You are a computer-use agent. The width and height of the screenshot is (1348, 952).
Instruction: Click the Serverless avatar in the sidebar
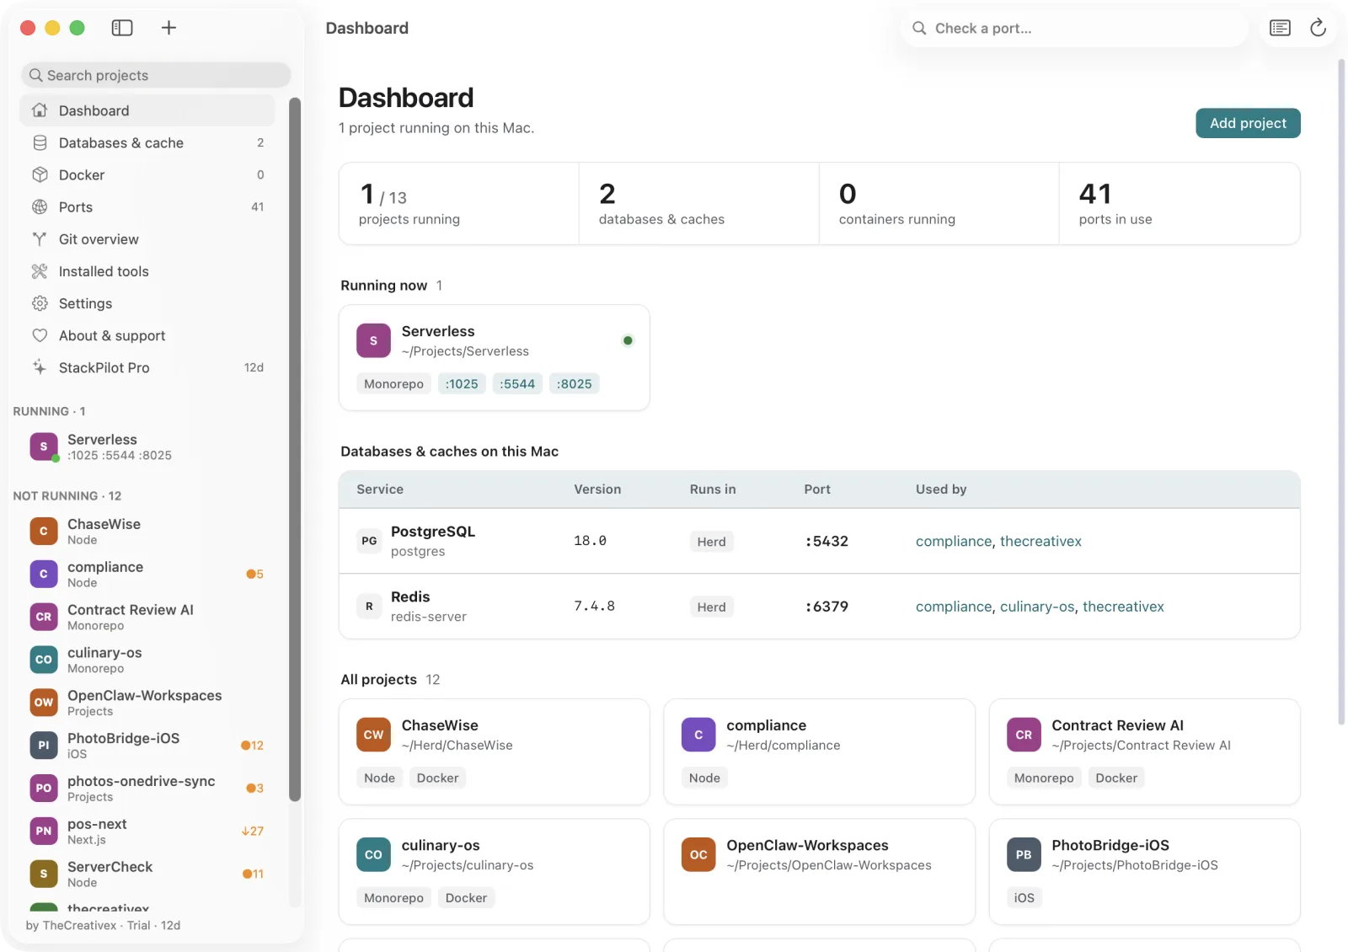pyautogui.click(x=44, y=447)
